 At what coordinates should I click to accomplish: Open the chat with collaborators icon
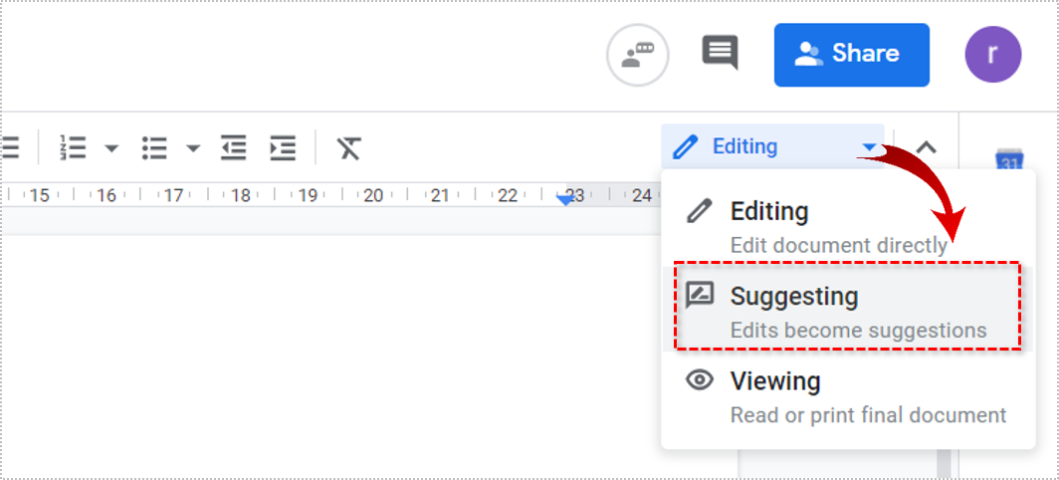point(637,55)
